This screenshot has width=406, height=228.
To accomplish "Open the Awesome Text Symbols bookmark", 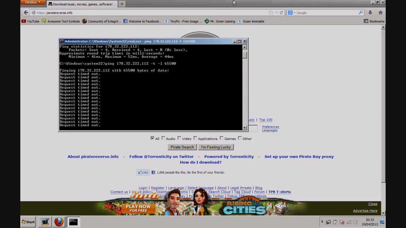I will tap(61, 21).
